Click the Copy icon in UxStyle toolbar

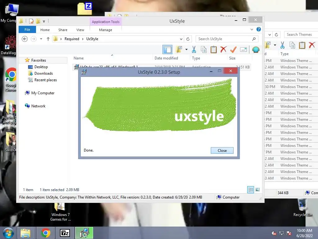tap(204, 49)
